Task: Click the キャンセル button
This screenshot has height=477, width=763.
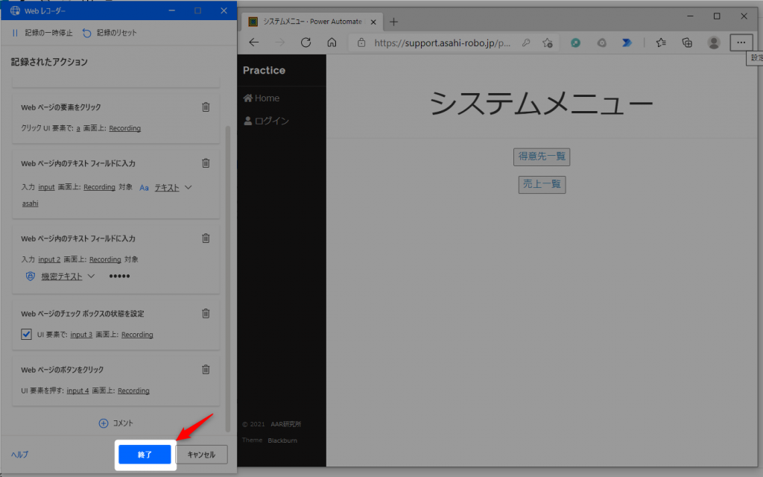Action: pos(201,455)
